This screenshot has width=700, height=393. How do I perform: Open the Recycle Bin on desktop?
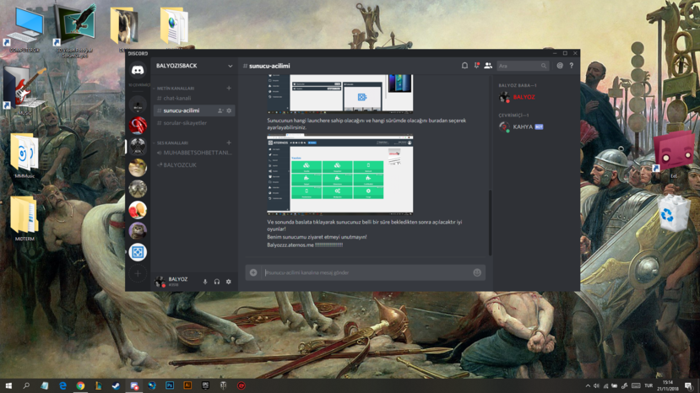[673, 214]
